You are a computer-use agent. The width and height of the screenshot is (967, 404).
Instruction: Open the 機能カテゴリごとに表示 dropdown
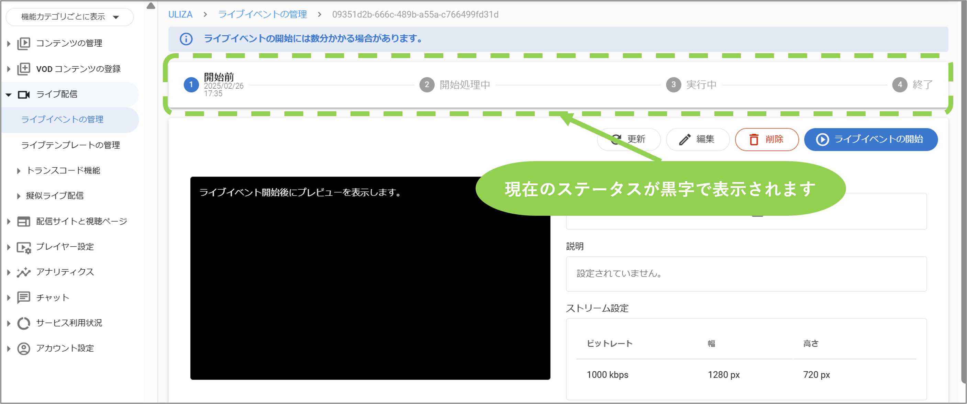pyautogui.click(x=70, y=17)
